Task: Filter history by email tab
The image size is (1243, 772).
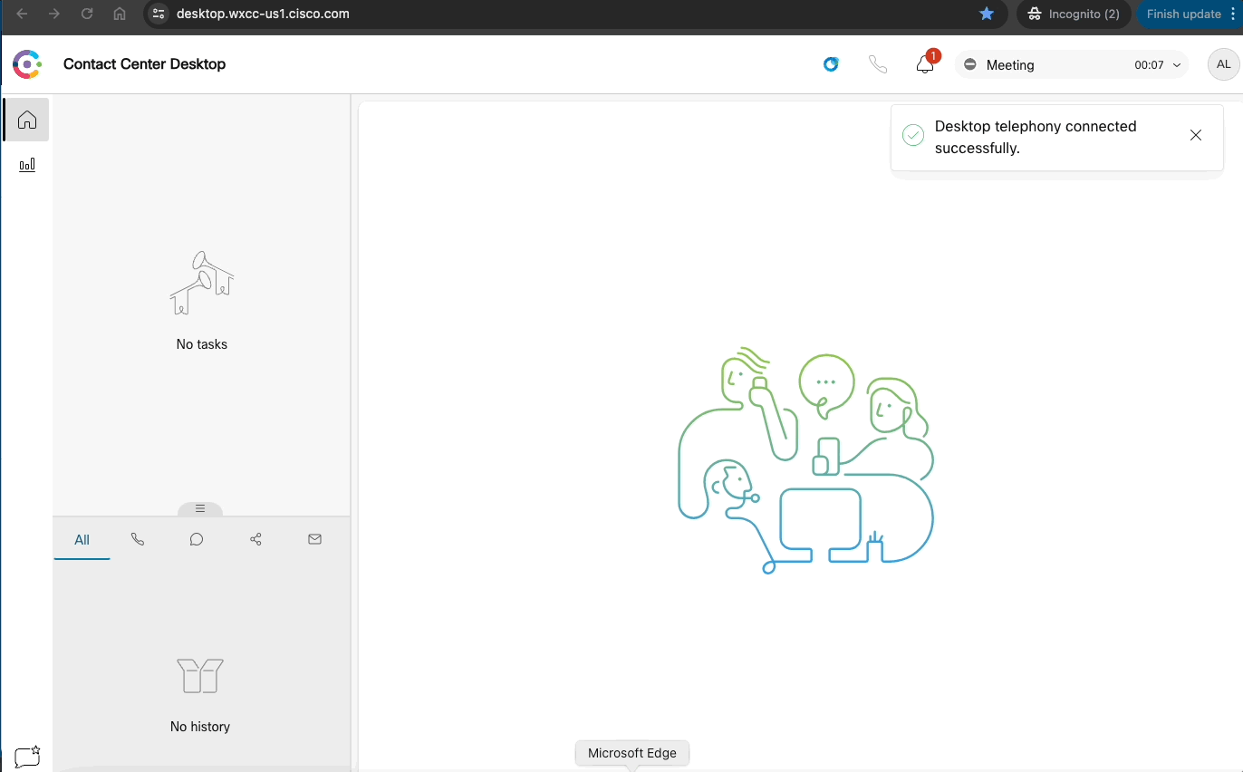Action: (x=314, y=539)
